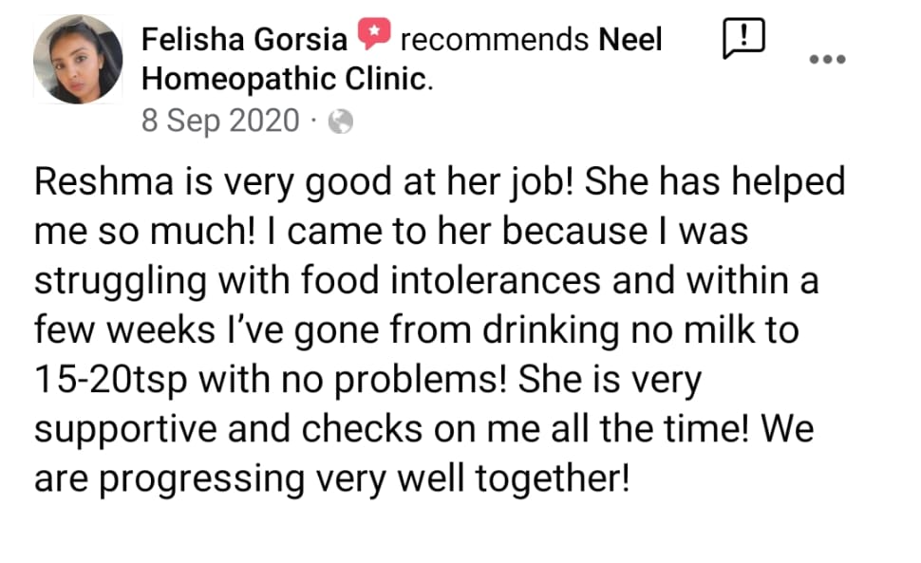The width and height of the screenshot is (921, 563).
Task: Click the globe public audience icon
Action: click(340, 122)
